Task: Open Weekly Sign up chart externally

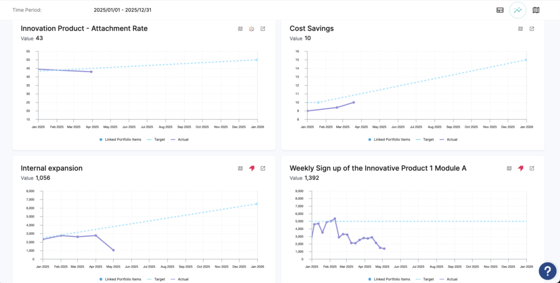Action: pyautogui.click(x=532, y=168)
